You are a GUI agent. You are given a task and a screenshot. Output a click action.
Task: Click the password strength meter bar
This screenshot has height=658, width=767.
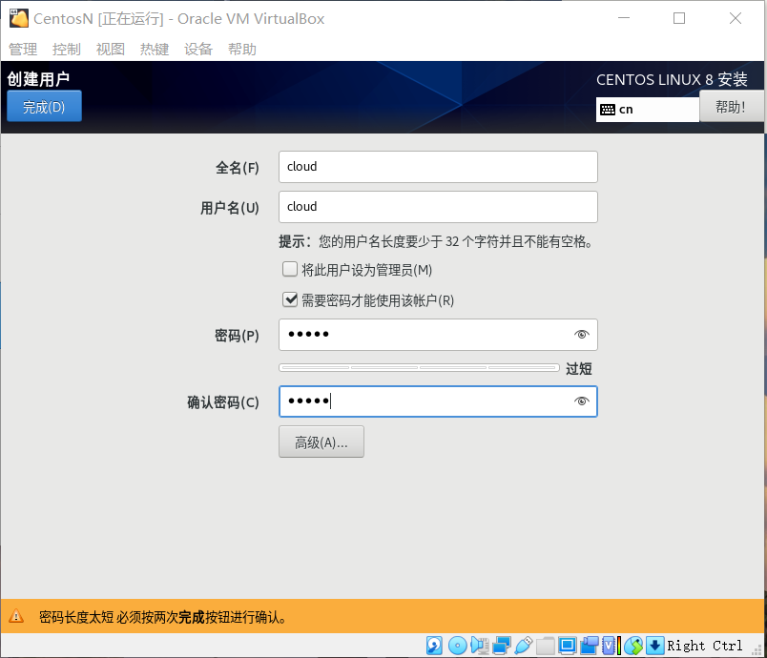click(417, 367)
